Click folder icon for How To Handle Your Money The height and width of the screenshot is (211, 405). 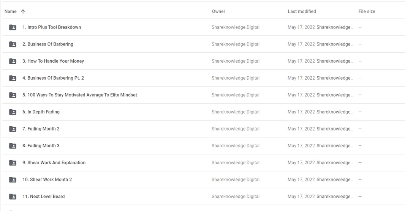tap(13, 61)
